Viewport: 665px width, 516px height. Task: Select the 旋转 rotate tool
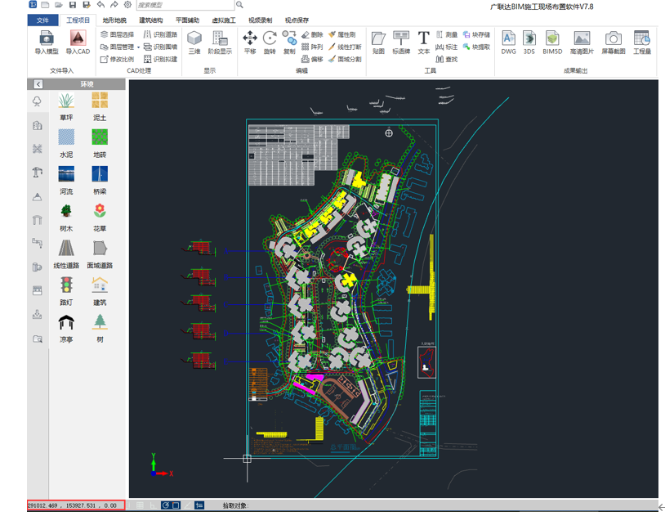(270, 42)
